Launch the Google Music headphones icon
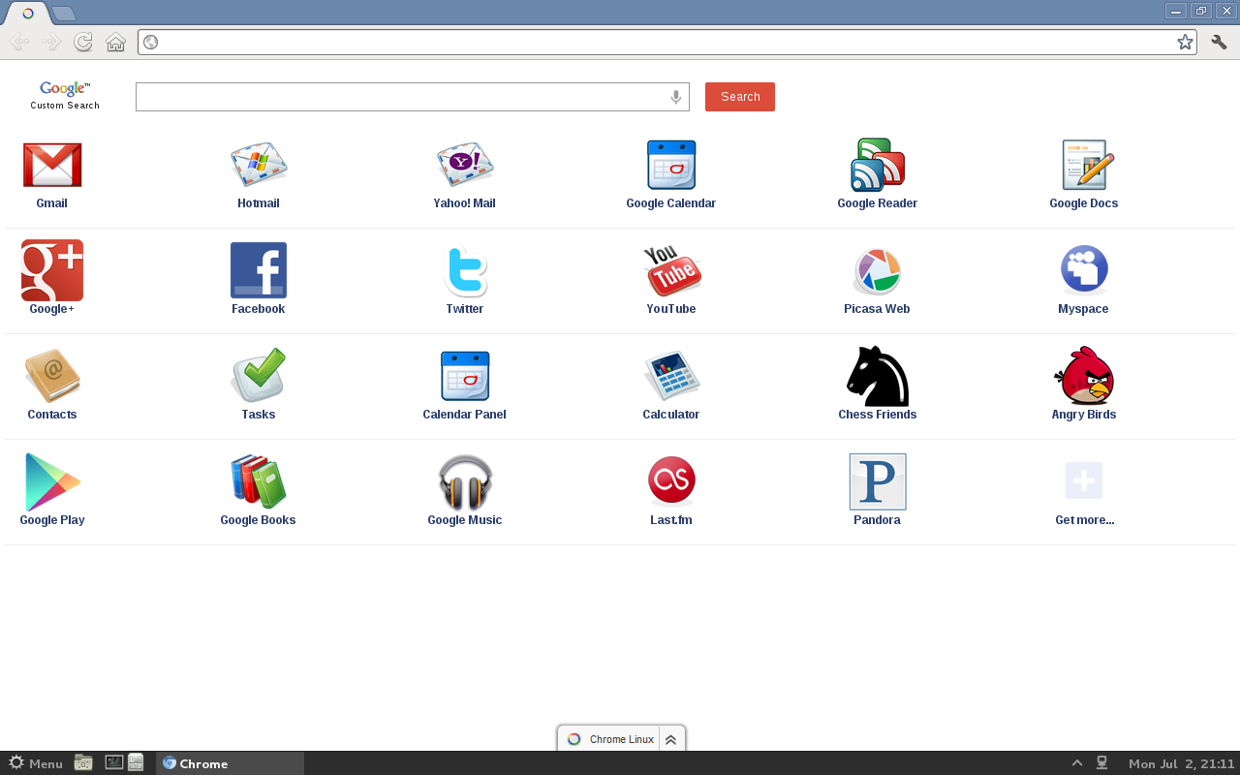The width and height of the screenshot is (1240, 775). click(465, 481)
